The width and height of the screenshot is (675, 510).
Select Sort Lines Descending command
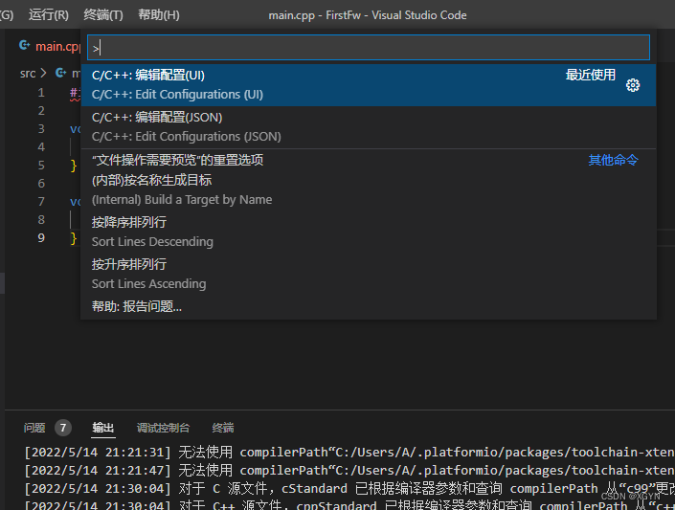coord(369,232)
